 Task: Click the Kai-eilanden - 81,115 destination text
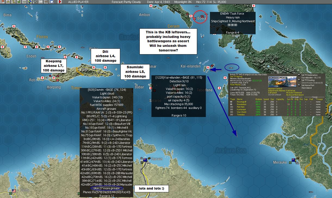311,78
